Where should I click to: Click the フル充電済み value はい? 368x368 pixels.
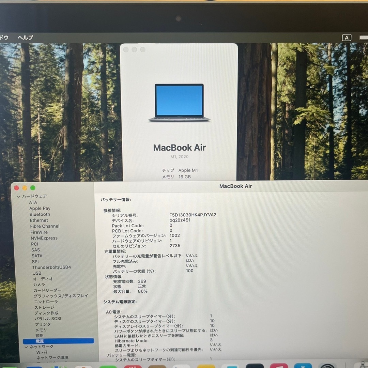click(190, 261)
